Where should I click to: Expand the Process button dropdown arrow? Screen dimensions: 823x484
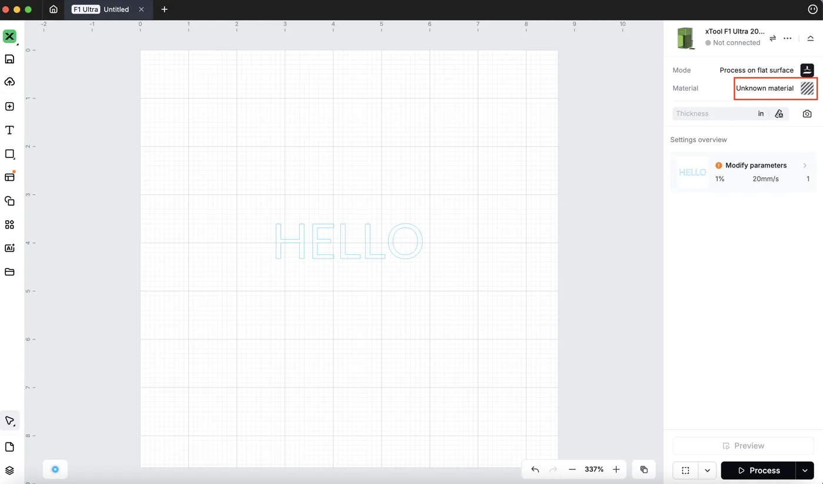[805, 470]
